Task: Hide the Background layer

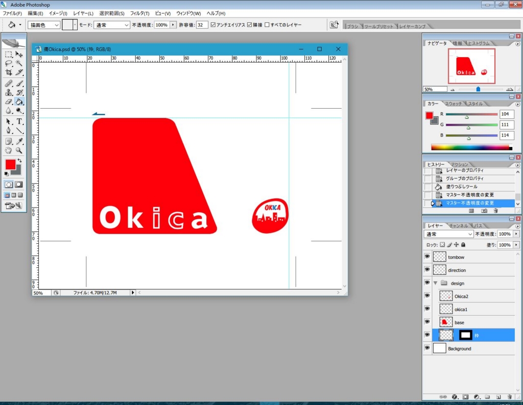Action: 427,348
